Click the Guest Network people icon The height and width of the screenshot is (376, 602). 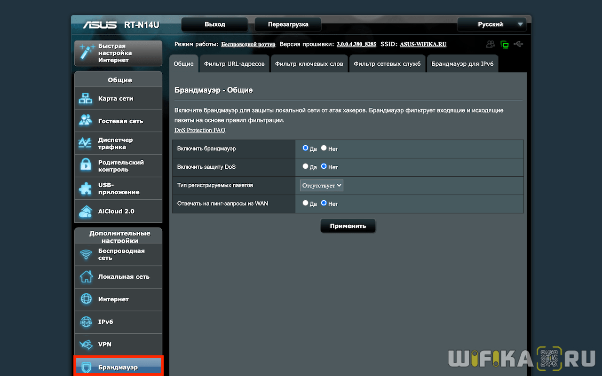[86, 121]
